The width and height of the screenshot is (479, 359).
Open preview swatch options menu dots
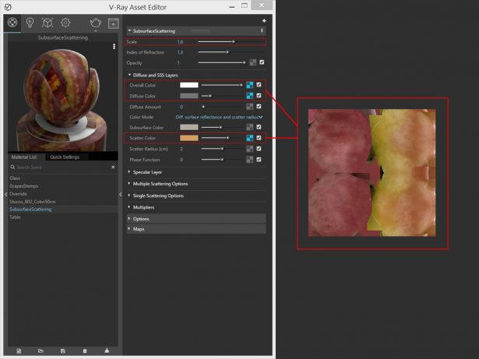(x=114, y=47)
